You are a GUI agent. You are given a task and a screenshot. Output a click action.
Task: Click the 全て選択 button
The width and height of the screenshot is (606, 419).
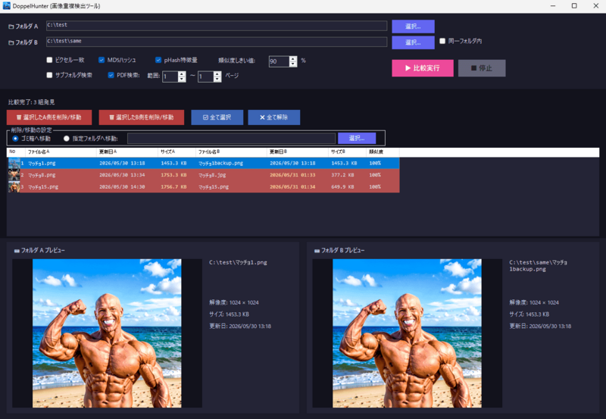pyautogui.click(x=217, y=117)
